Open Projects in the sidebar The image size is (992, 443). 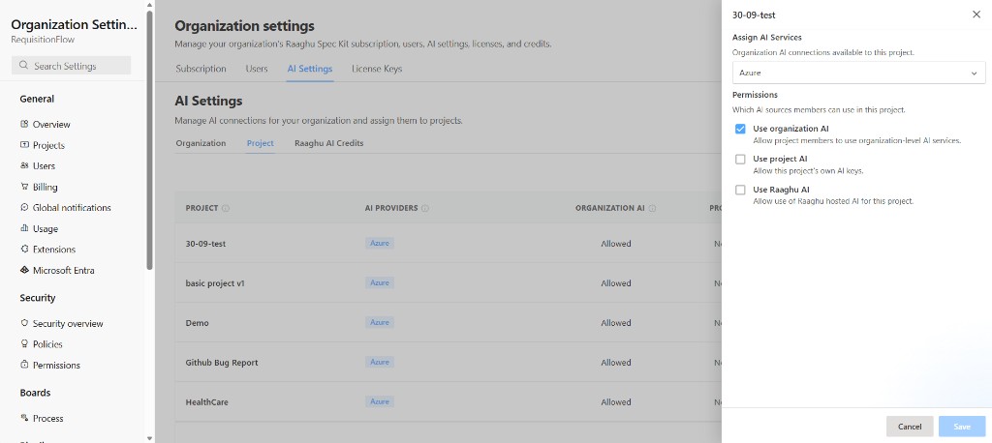[x=48, y=145]
